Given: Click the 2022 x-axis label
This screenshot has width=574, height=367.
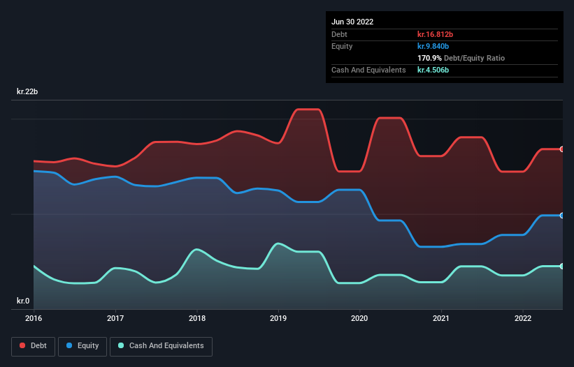Looking at the screenshot, I should (x=523, y=318).
